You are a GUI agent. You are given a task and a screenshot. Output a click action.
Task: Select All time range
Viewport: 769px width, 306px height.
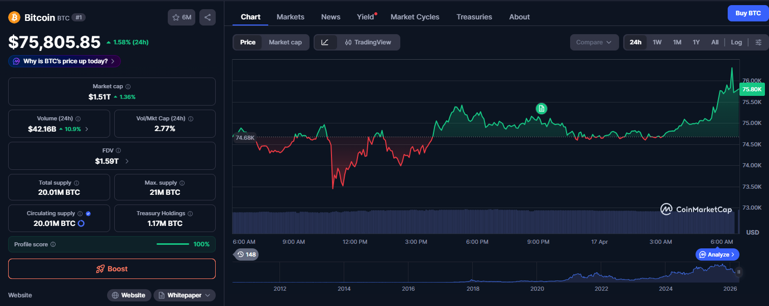(715, 42)
